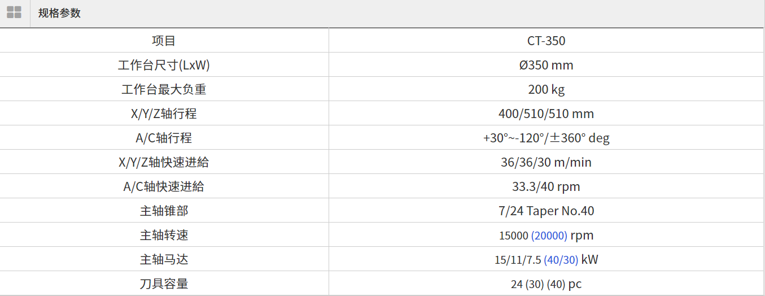Select the 24 (30) (40) pc value

[546, 284]
